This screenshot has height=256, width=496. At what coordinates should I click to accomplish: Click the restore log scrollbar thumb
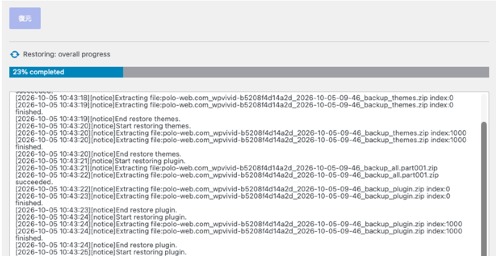[x=484, y=189]
